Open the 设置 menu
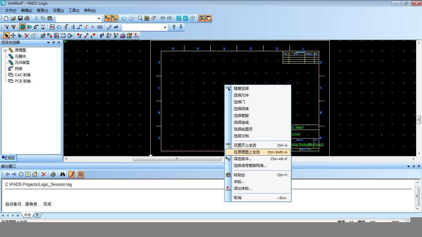422x237 pixels. point(58,10)
